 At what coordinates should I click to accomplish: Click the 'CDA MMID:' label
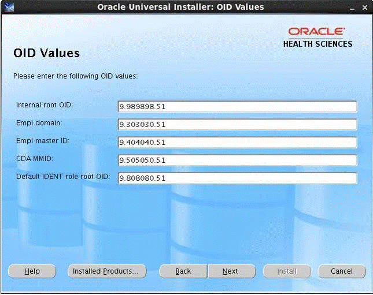pyautogui.click(x=35, y=159)
